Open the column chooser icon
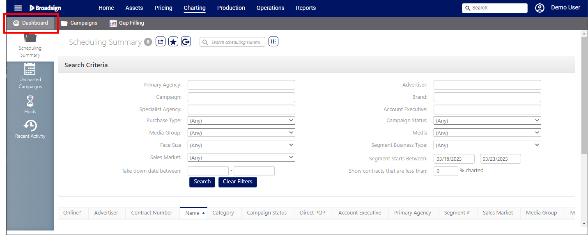588x235 pixels. pos(273,41)
